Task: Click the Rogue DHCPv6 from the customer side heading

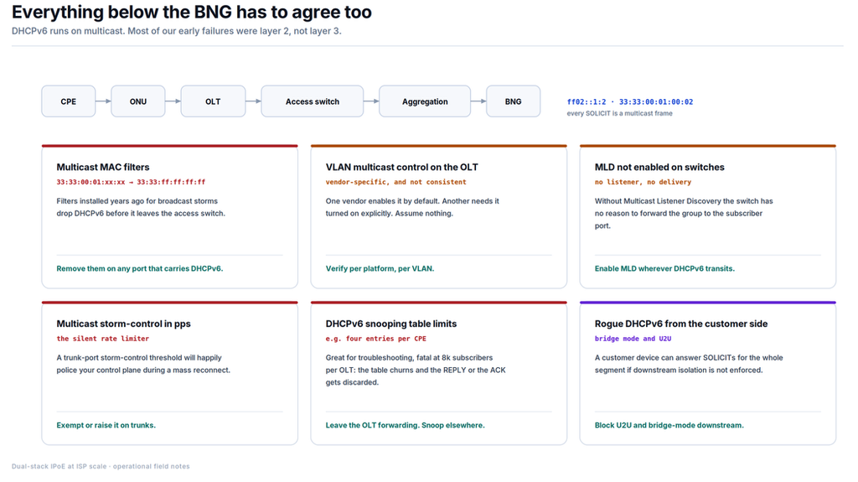Action: (681, 324)
